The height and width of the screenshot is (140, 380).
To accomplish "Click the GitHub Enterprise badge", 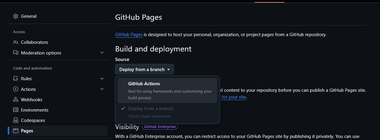I will click(160, 127).
